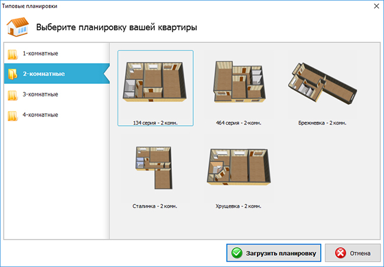The height and width of the screenshot is (267, 384).
Task: Choose the 464 серия layout thumbnail
Action: click(239, 82)
